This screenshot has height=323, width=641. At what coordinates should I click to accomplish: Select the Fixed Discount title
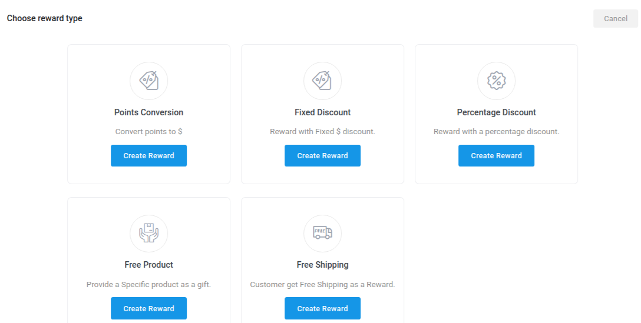point(322,112)
